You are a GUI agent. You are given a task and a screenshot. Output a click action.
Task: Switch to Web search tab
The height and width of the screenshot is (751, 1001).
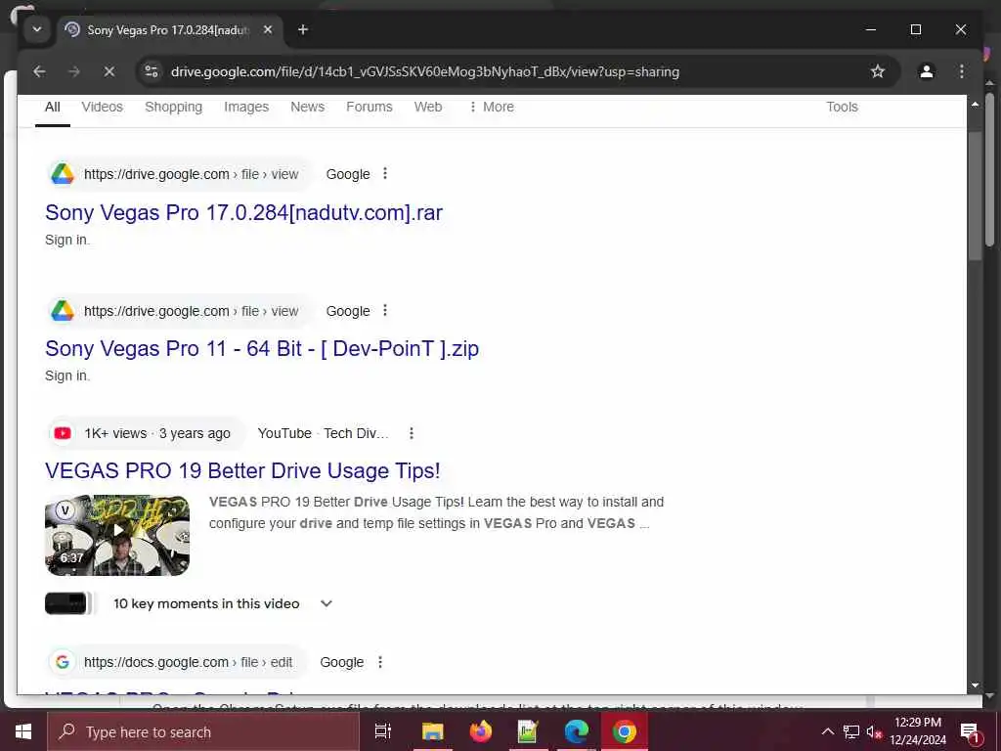pos(428,107)
